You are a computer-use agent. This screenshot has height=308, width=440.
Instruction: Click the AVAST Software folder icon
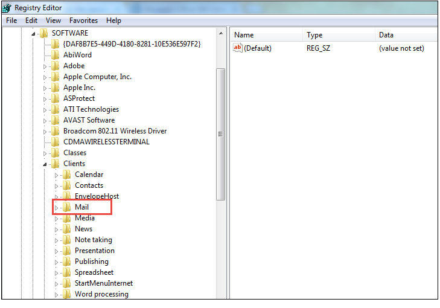coord(56,120)
